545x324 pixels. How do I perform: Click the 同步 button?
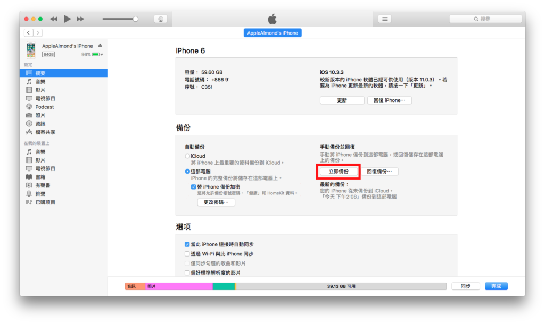[x=465, y=286]
